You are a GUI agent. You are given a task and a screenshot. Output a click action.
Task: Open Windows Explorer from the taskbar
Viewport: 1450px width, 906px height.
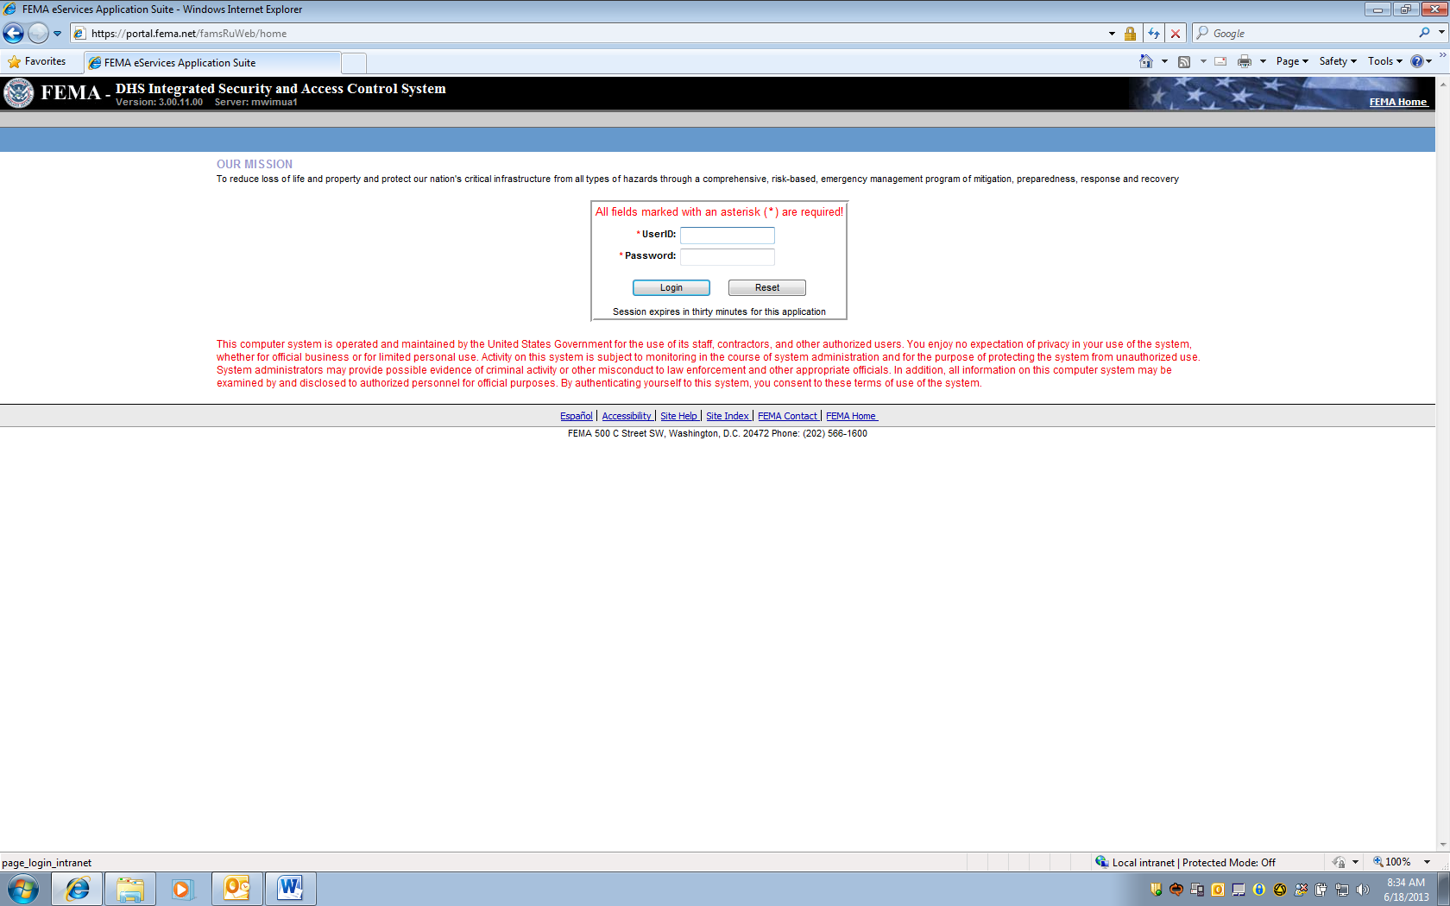130,889
